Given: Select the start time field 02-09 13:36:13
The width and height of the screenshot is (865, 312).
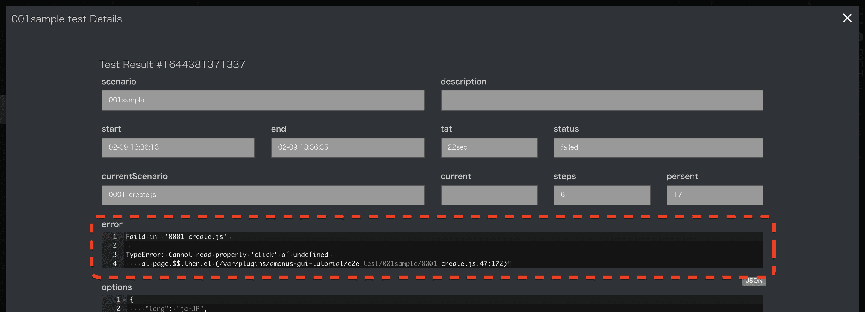Looking at the screenshot, I should (178, 147).
